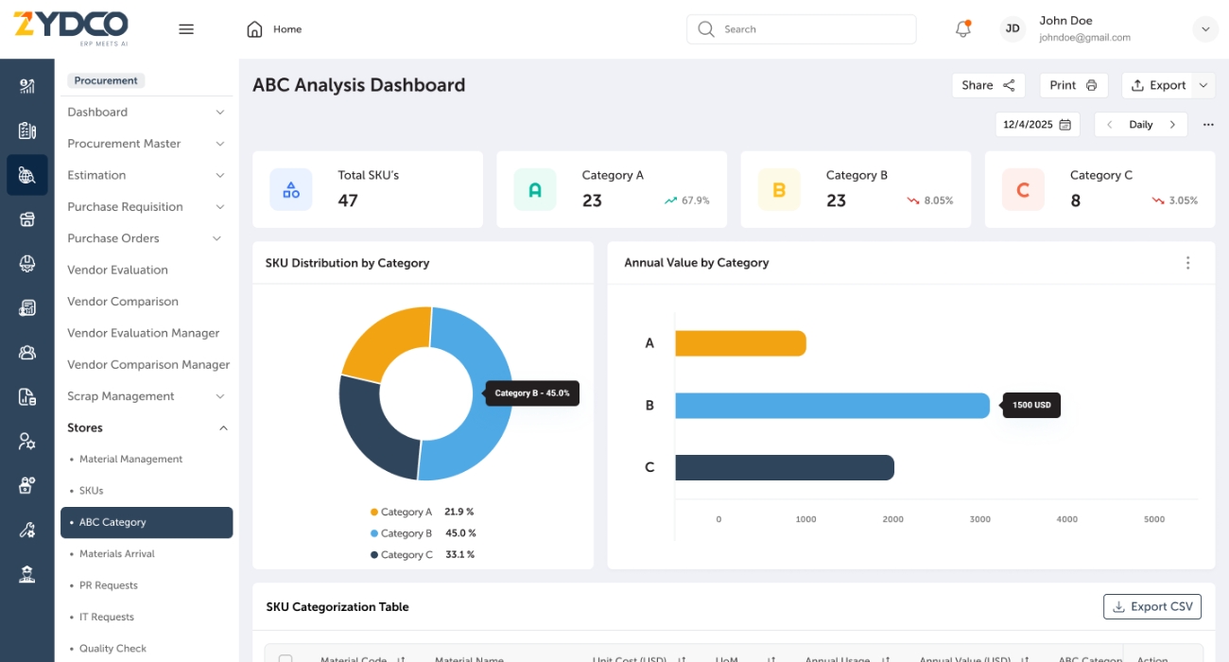Open Annual Value chart kebab menu
Screen dimensions: 1229x662
[1187, 263]
